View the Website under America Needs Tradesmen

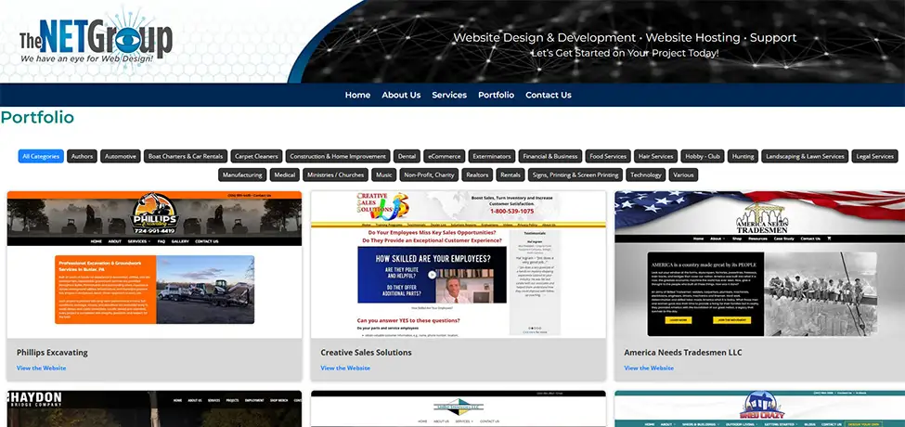pos(649,369)
